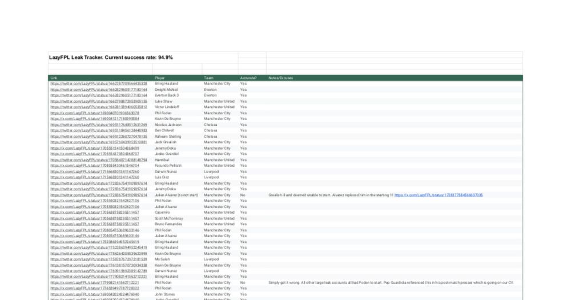
Task: Open the tweet link in the Ben Chilwell row
Action: click(x=99, y=130)
